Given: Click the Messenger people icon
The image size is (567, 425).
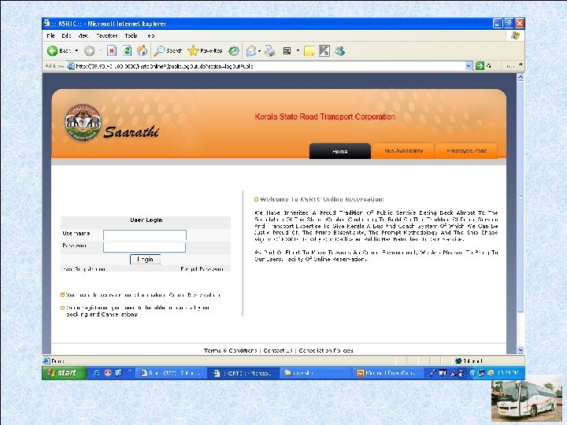Looking at the screenshot, I should click(339, 51).
